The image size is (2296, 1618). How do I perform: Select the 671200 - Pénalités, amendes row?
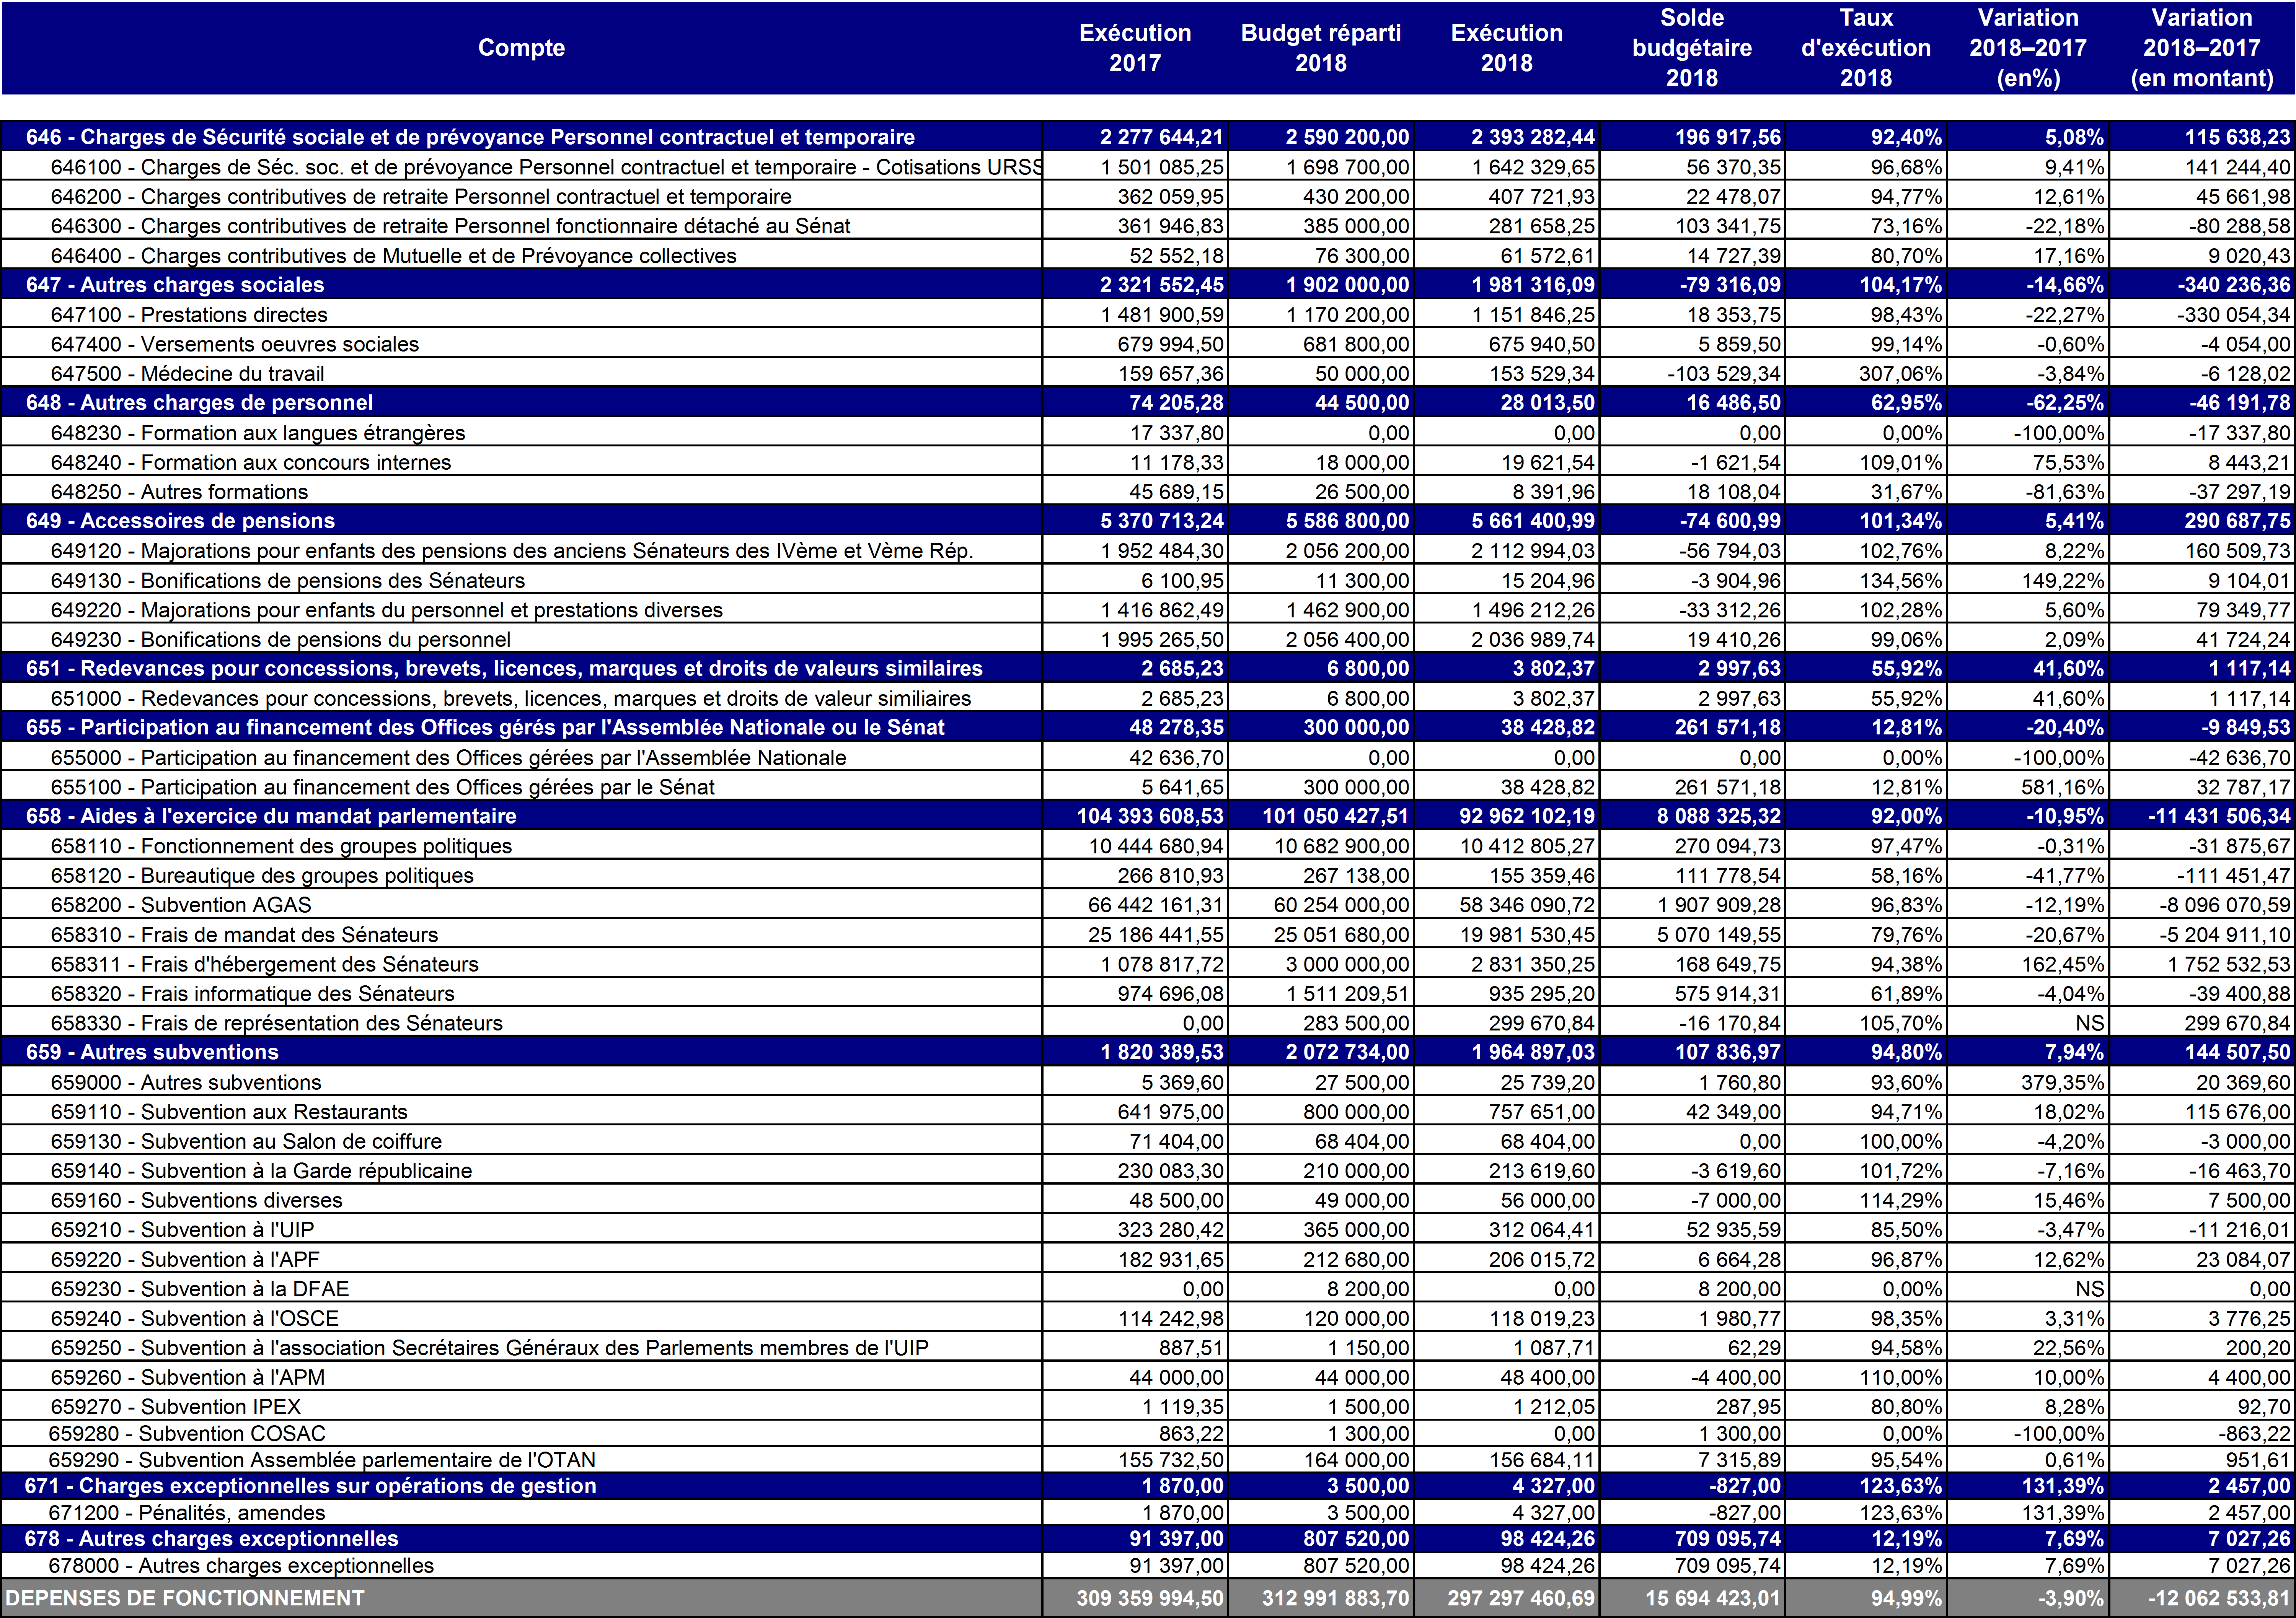187,1513
